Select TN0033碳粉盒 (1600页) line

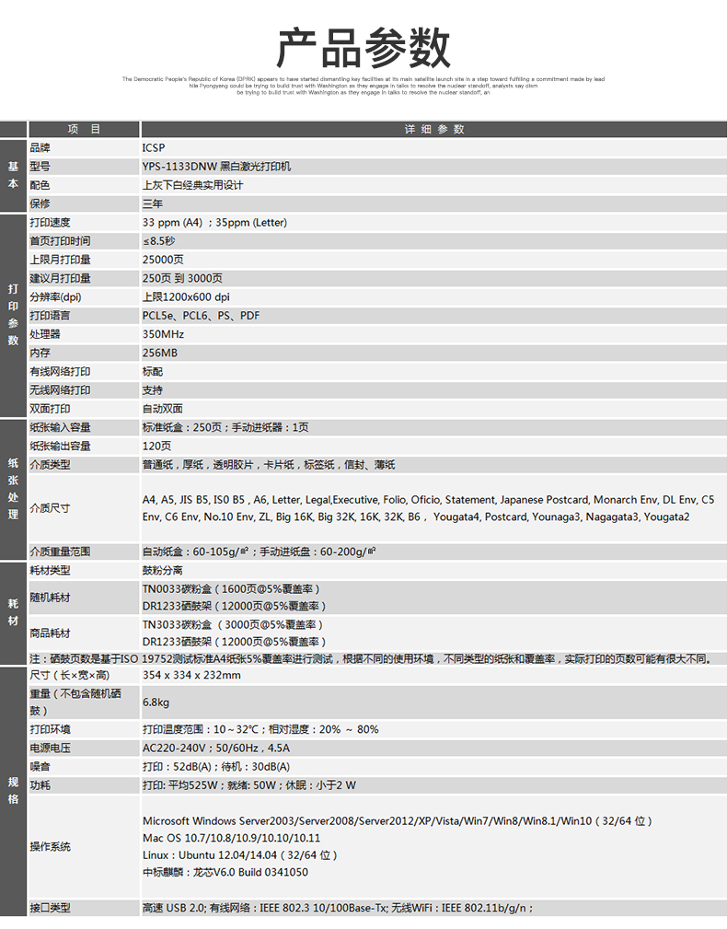(x=231, y=589)
